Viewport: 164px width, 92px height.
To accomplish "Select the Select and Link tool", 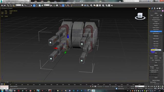I will tap(8, 5).
